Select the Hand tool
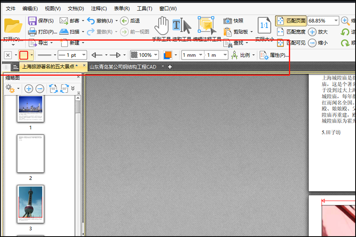The width and height of the screenshot is (356, 237). tap(161, 26)
